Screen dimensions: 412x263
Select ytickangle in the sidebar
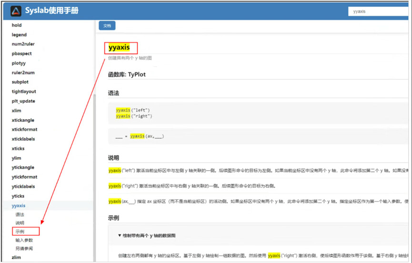pos(23,167)
